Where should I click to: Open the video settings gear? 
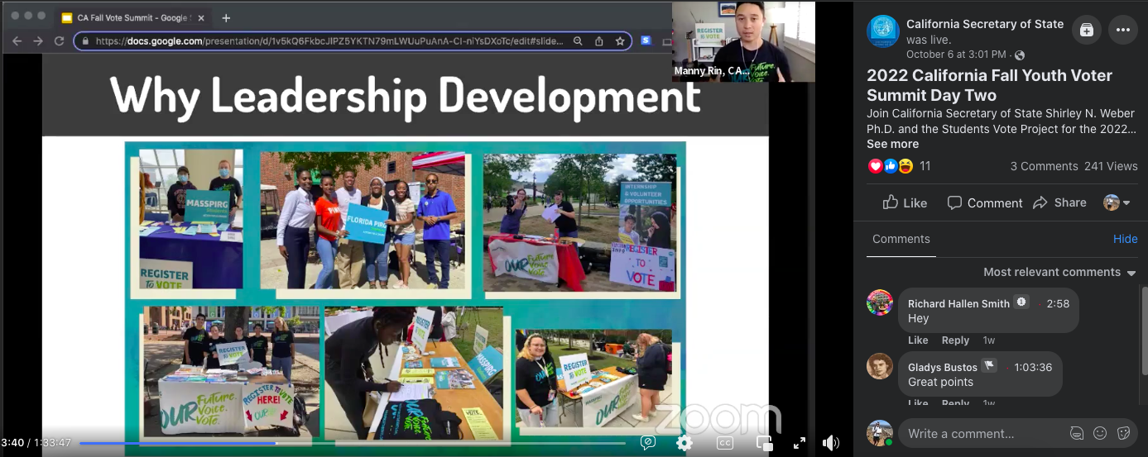pos(684,443)
